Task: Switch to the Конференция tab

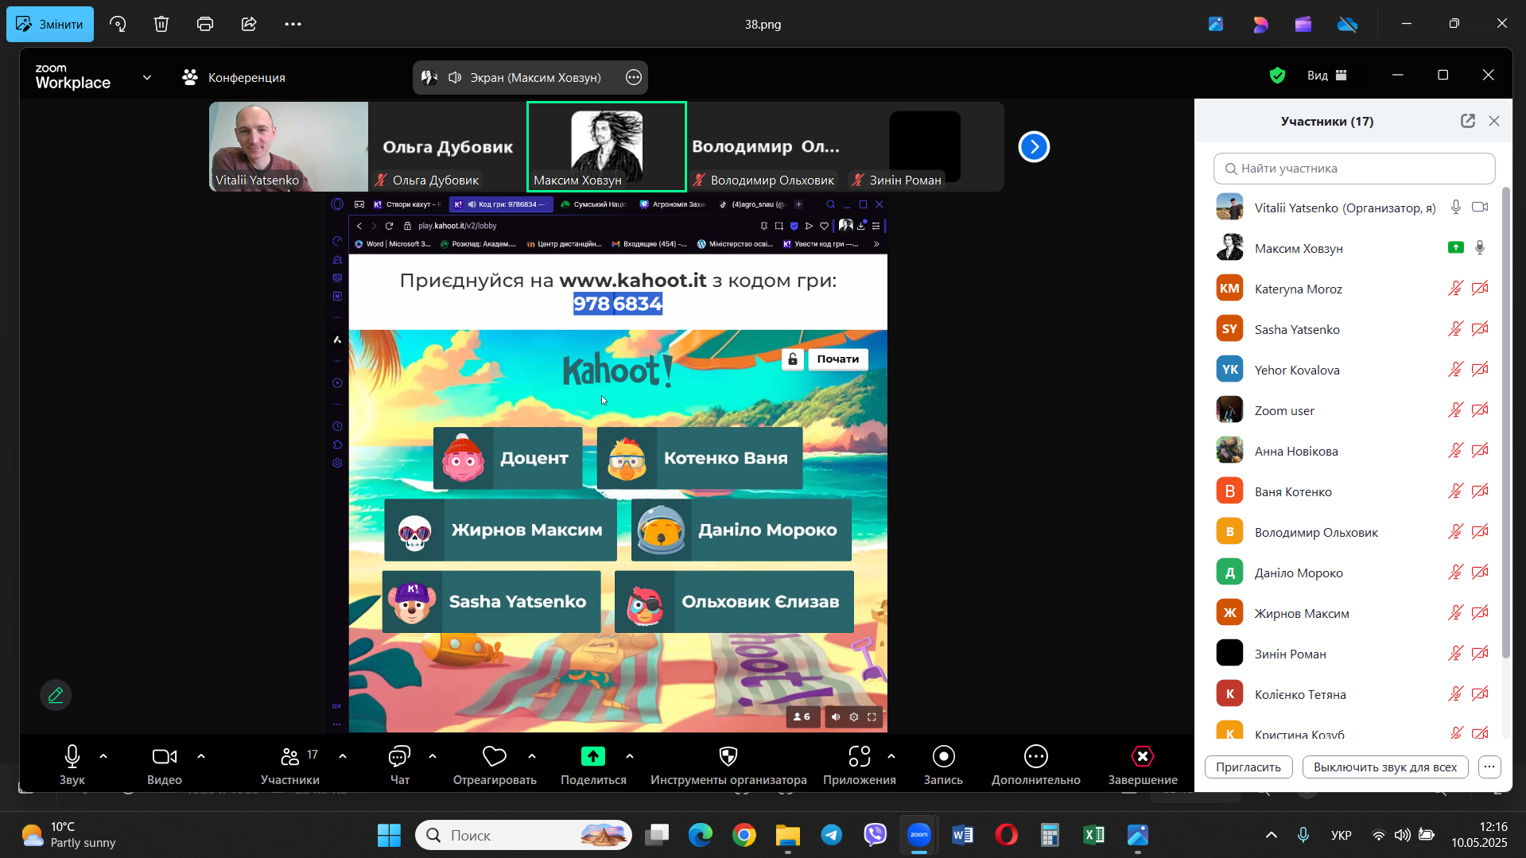Action: [x=234, y=77]
